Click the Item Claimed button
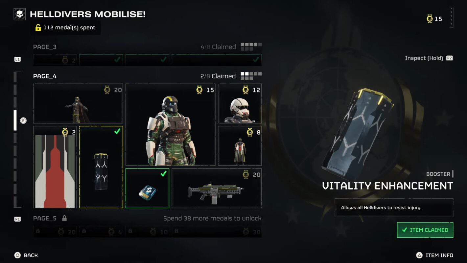This screenshot has height=263, width=467. 425,230
